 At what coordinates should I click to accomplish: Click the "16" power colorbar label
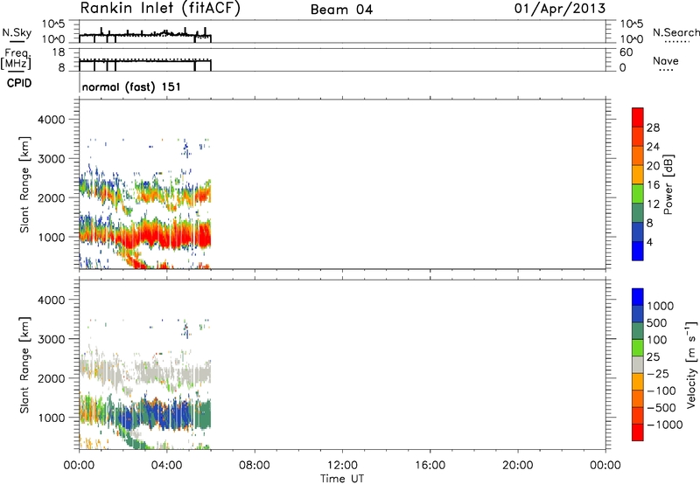click(x=653, y=185)
